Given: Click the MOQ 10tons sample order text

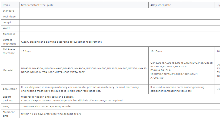Looking at the screenshot, I should 46,106.
